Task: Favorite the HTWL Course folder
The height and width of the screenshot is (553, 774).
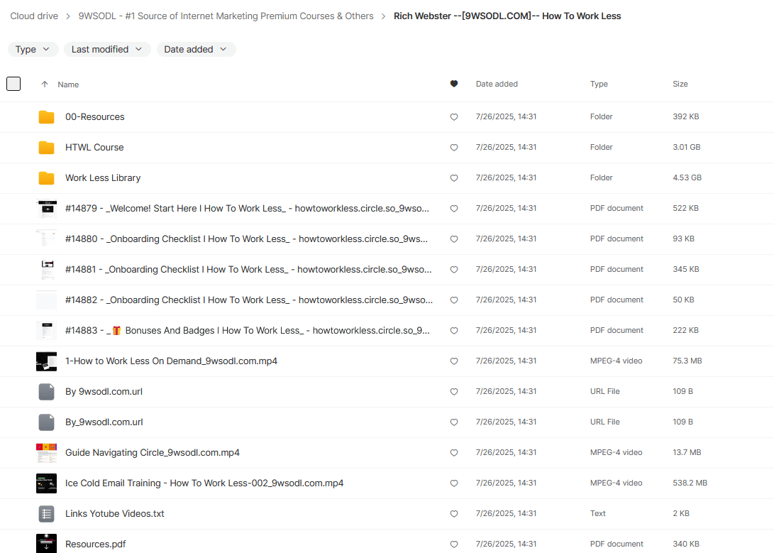Action: pos(454,148)
